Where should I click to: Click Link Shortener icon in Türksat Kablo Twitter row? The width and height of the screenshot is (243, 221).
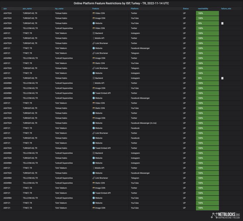tap(94, 43)
